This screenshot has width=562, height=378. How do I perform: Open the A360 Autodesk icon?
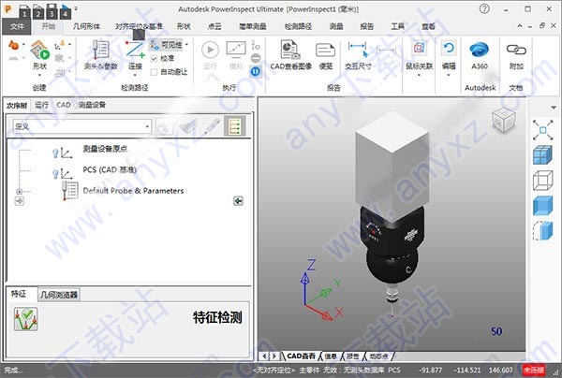click(480, 50)
